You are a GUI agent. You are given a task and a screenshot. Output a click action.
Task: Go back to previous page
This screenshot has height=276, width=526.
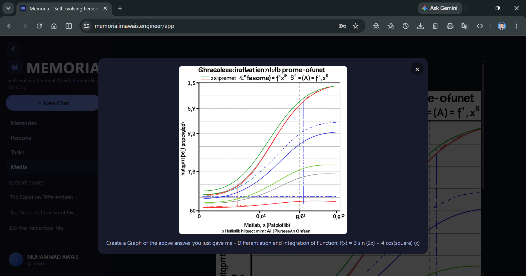pos(10,26)
